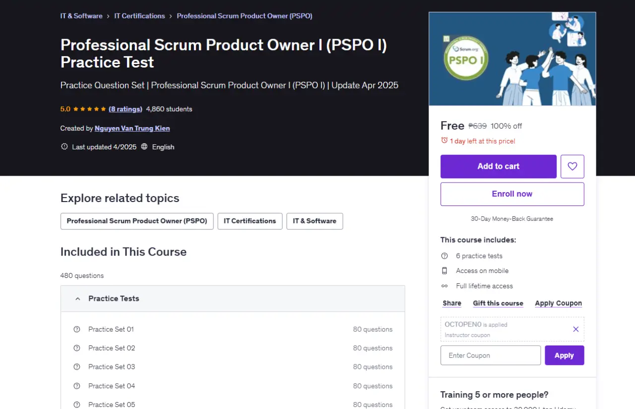Viewport: 635px width, 409px height.
Task: Click Apply Coupon link
Action: pos(559,303)
